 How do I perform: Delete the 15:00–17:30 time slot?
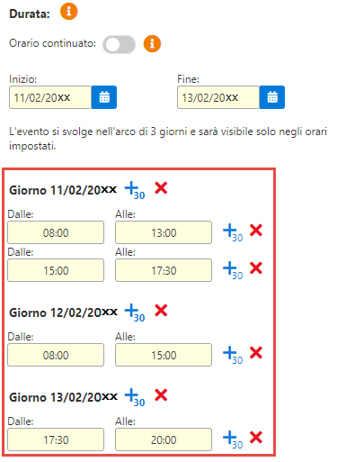(256, 268)
